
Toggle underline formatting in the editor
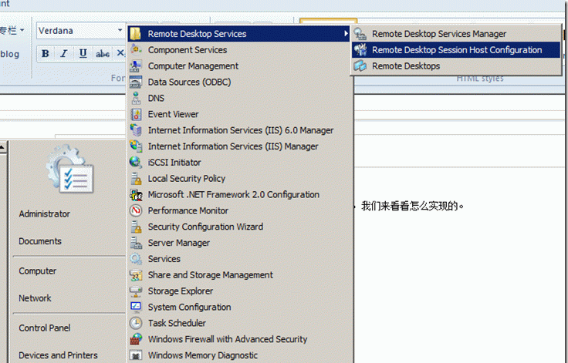(x=83, y=53)
